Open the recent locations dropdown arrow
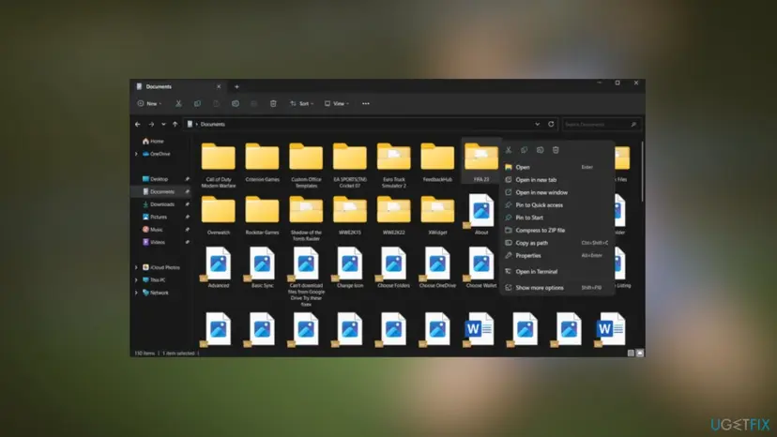The height and width of the screenshot is (437, 777). pos(163,125)
